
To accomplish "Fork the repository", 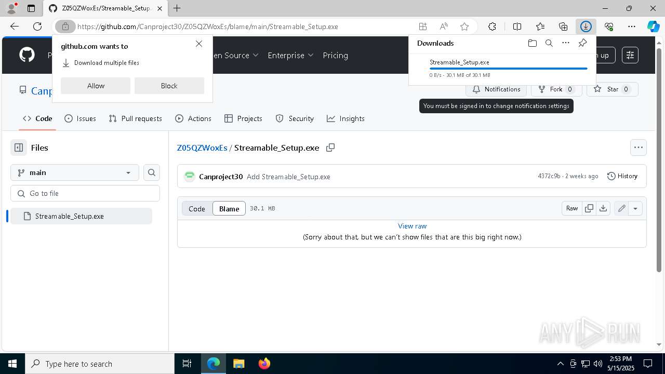I will pos(556,89).
